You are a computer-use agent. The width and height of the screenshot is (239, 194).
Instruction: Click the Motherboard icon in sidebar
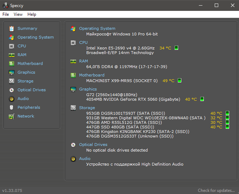(12, 63)
